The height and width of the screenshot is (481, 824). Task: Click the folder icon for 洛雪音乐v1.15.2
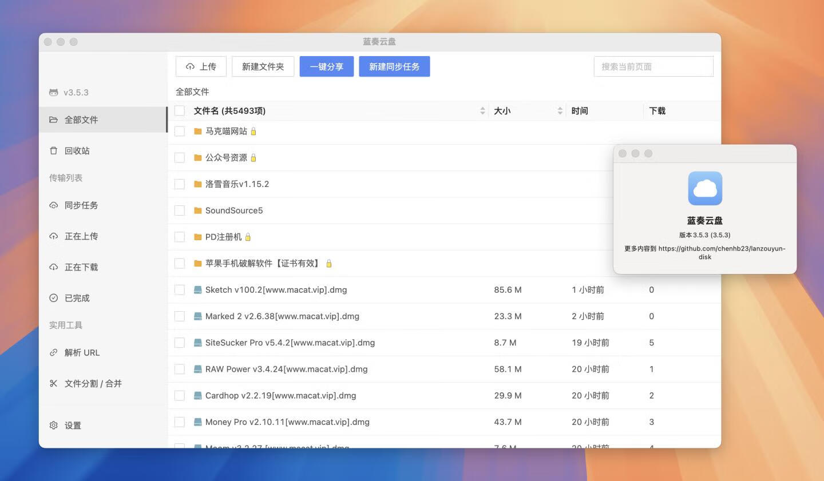click(197, 184)
